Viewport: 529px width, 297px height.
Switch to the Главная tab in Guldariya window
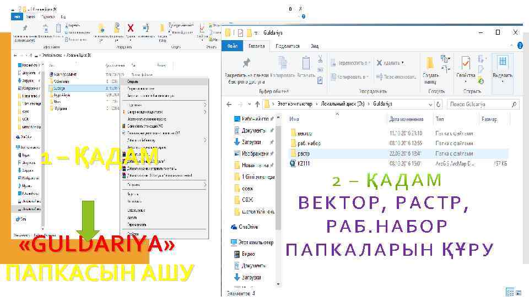click(x=256, y=46)
